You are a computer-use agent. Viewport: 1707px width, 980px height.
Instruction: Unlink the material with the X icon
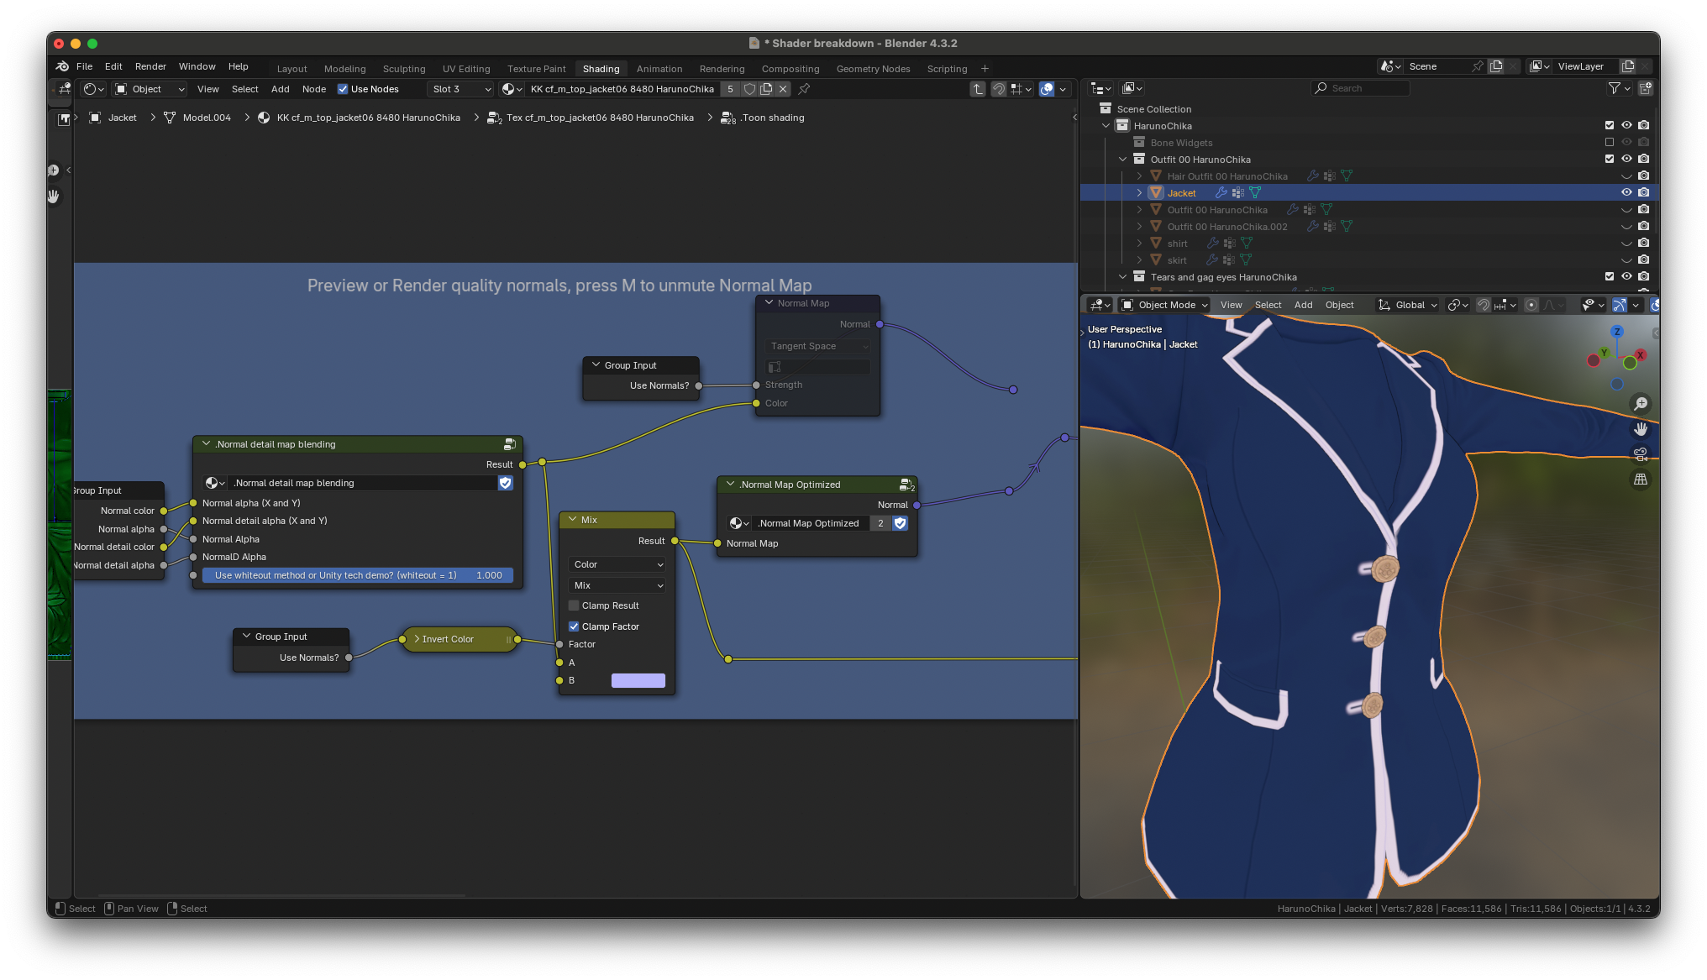pos(783,89)
